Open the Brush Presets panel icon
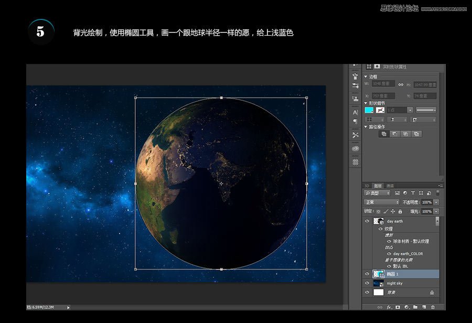The width and height of the screenshot is (472, 323). click(355, 76)
